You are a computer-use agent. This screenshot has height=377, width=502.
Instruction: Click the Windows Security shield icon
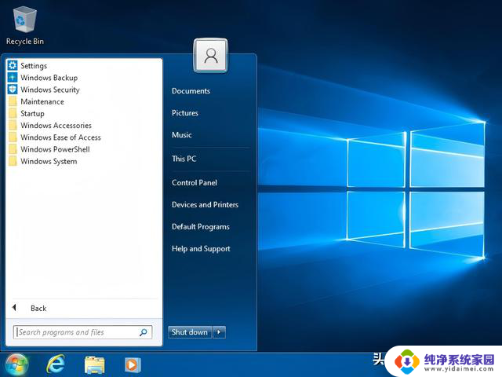13,89
